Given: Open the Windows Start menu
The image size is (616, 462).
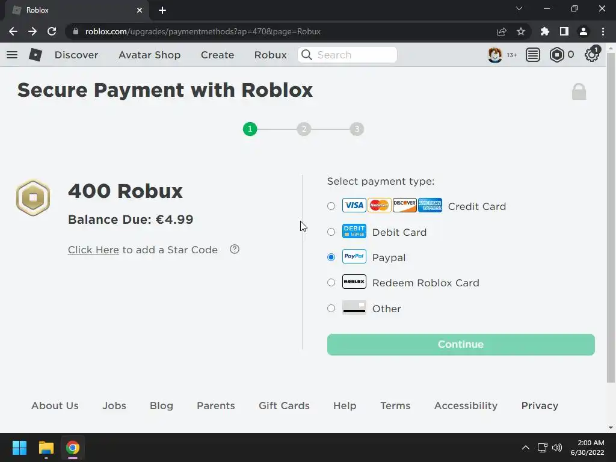Looking at the screenshot, I should pos(19,448).
